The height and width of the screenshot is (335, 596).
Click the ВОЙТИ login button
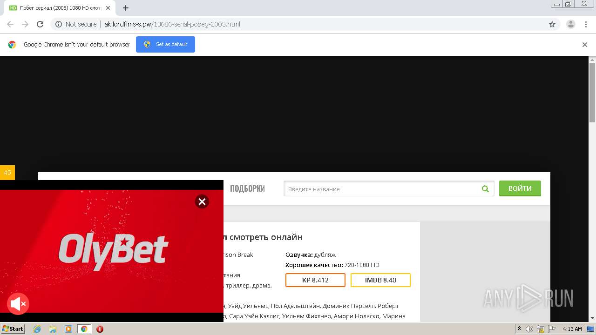point(520,188)
